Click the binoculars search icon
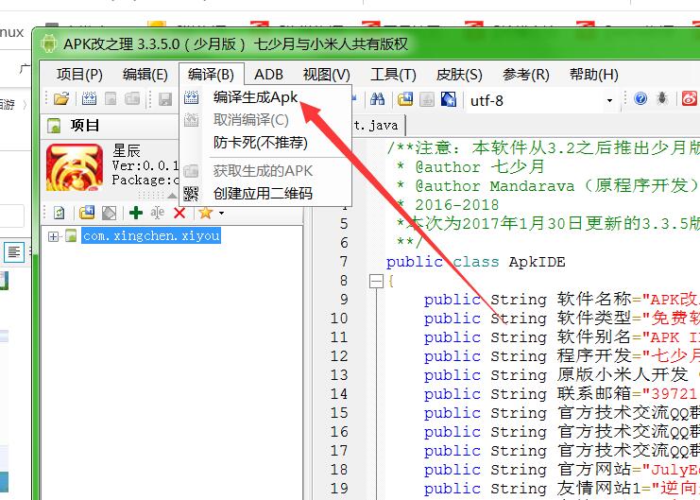The width and height of the screenshot is (700, 500). point(377,99)
